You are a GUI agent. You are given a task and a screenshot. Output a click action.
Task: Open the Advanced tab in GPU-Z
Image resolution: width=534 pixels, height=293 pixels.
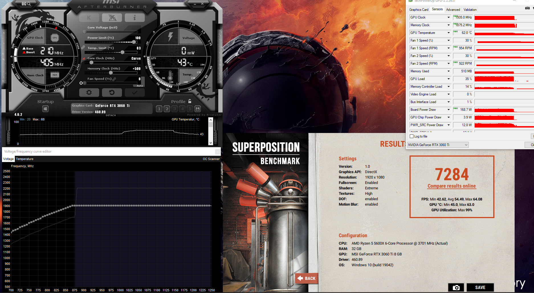tap(453, 10)
